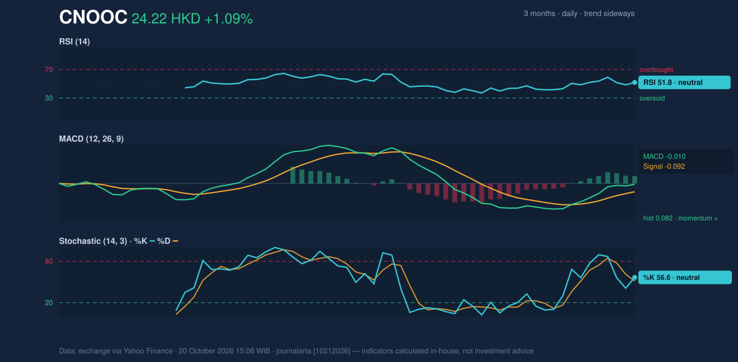Click the %K cyan legend swatch
The height and width of the screenshot is (362, 738).
point(152,241)
